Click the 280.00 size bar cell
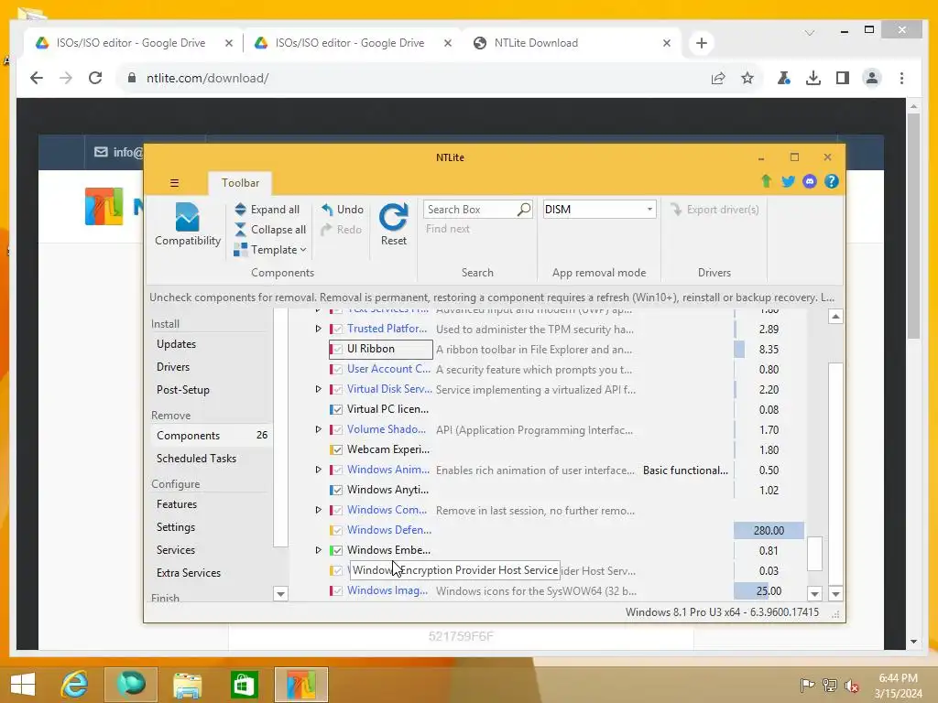The width and height of the screenshot is (938, 703). [x=769, y=530]
